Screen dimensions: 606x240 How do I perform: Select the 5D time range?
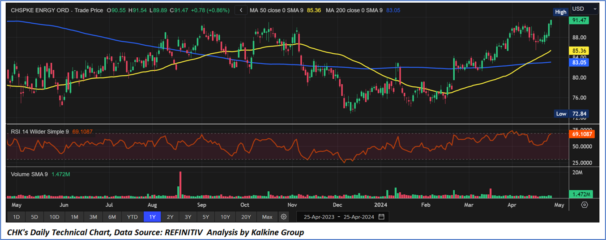(x=34, y=217)
